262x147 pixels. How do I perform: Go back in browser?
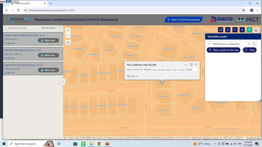pos(6,10)
